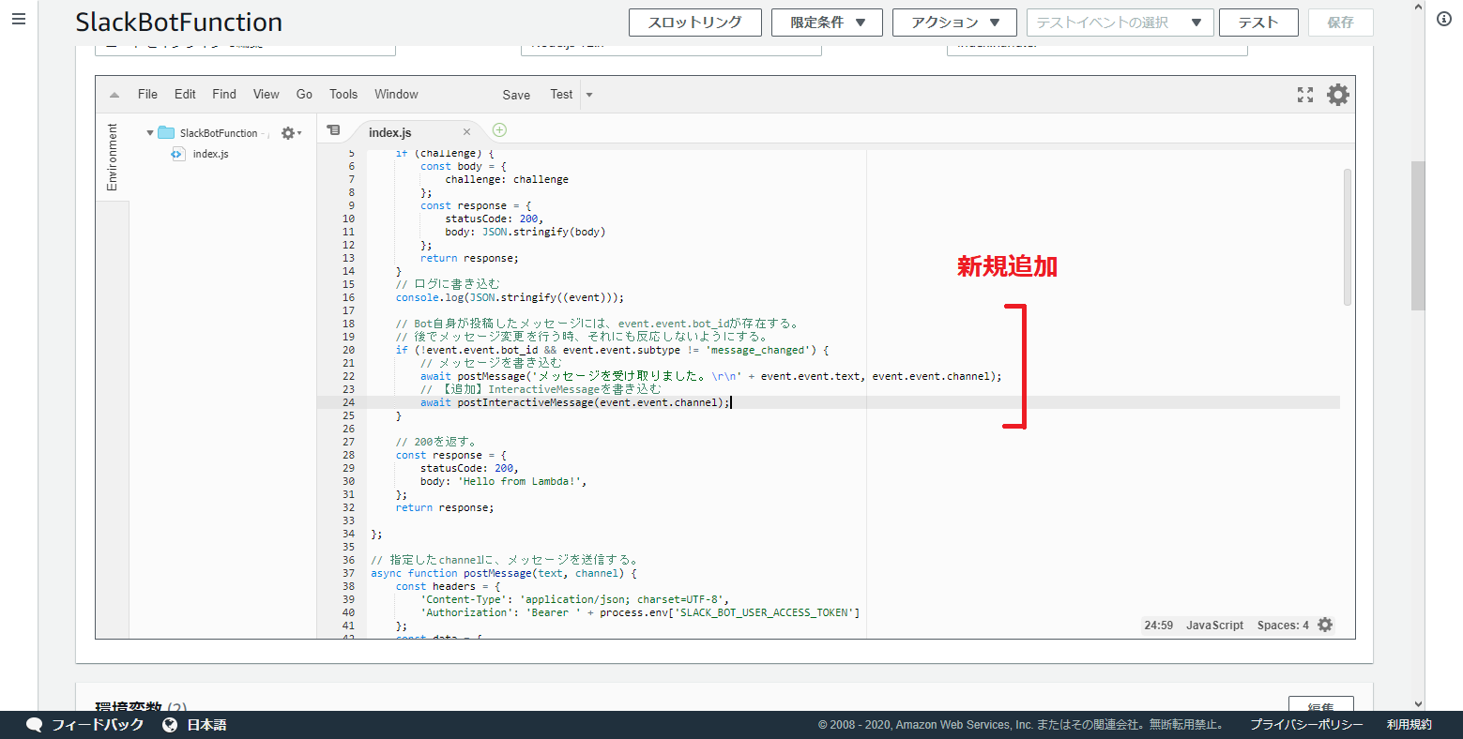Open the Spaces: 4 indentation selector
Screen dimensions: 1463x739
click(1283, 626)
